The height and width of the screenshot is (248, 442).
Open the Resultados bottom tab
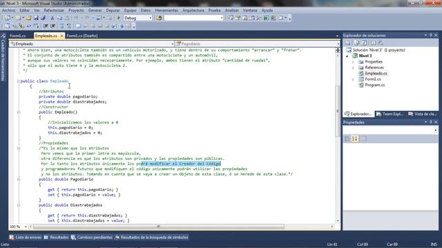click(57, 237)
